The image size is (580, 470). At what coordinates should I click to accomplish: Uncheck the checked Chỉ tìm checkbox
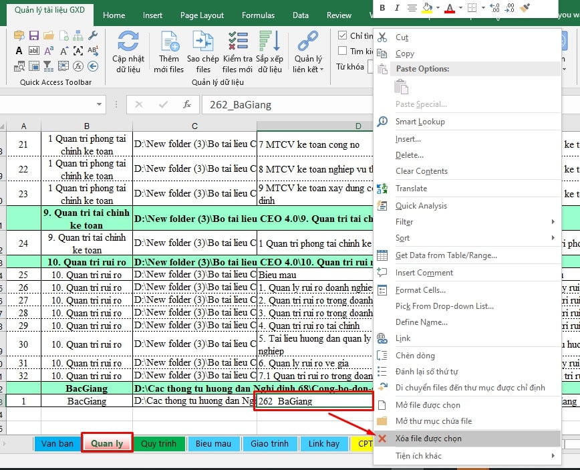point(343,35)
